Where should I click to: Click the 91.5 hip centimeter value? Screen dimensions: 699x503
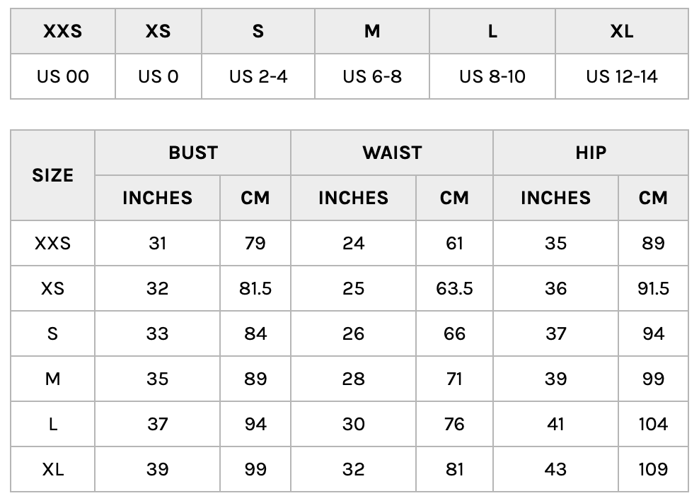pos(652,288)
